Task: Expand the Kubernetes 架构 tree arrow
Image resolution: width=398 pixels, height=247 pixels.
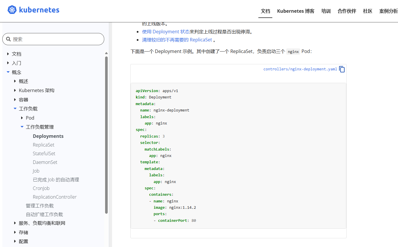Action: (15, 90)
